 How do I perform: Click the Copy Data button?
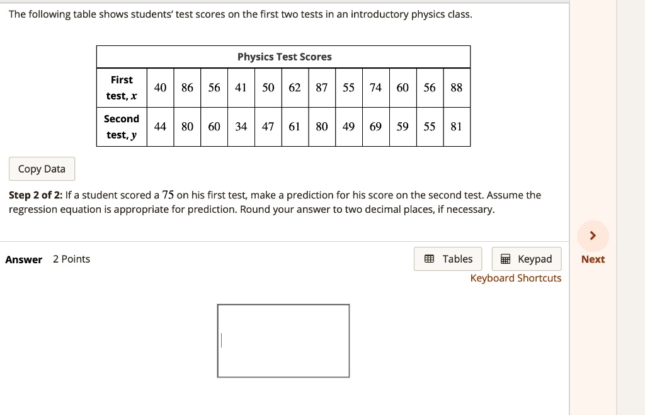pyautogui.click(x=42, y=169)
